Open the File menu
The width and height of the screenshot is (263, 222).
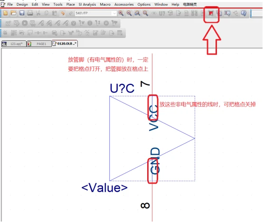pos(10,4)
